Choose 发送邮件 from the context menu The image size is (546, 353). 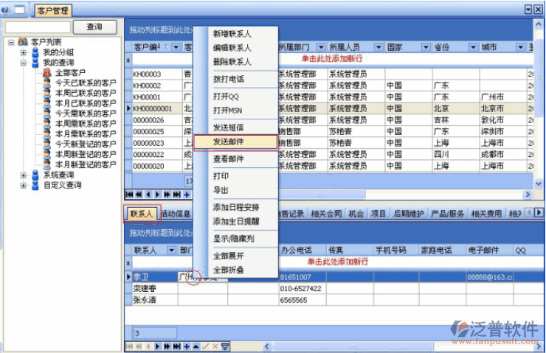point(229,141)
